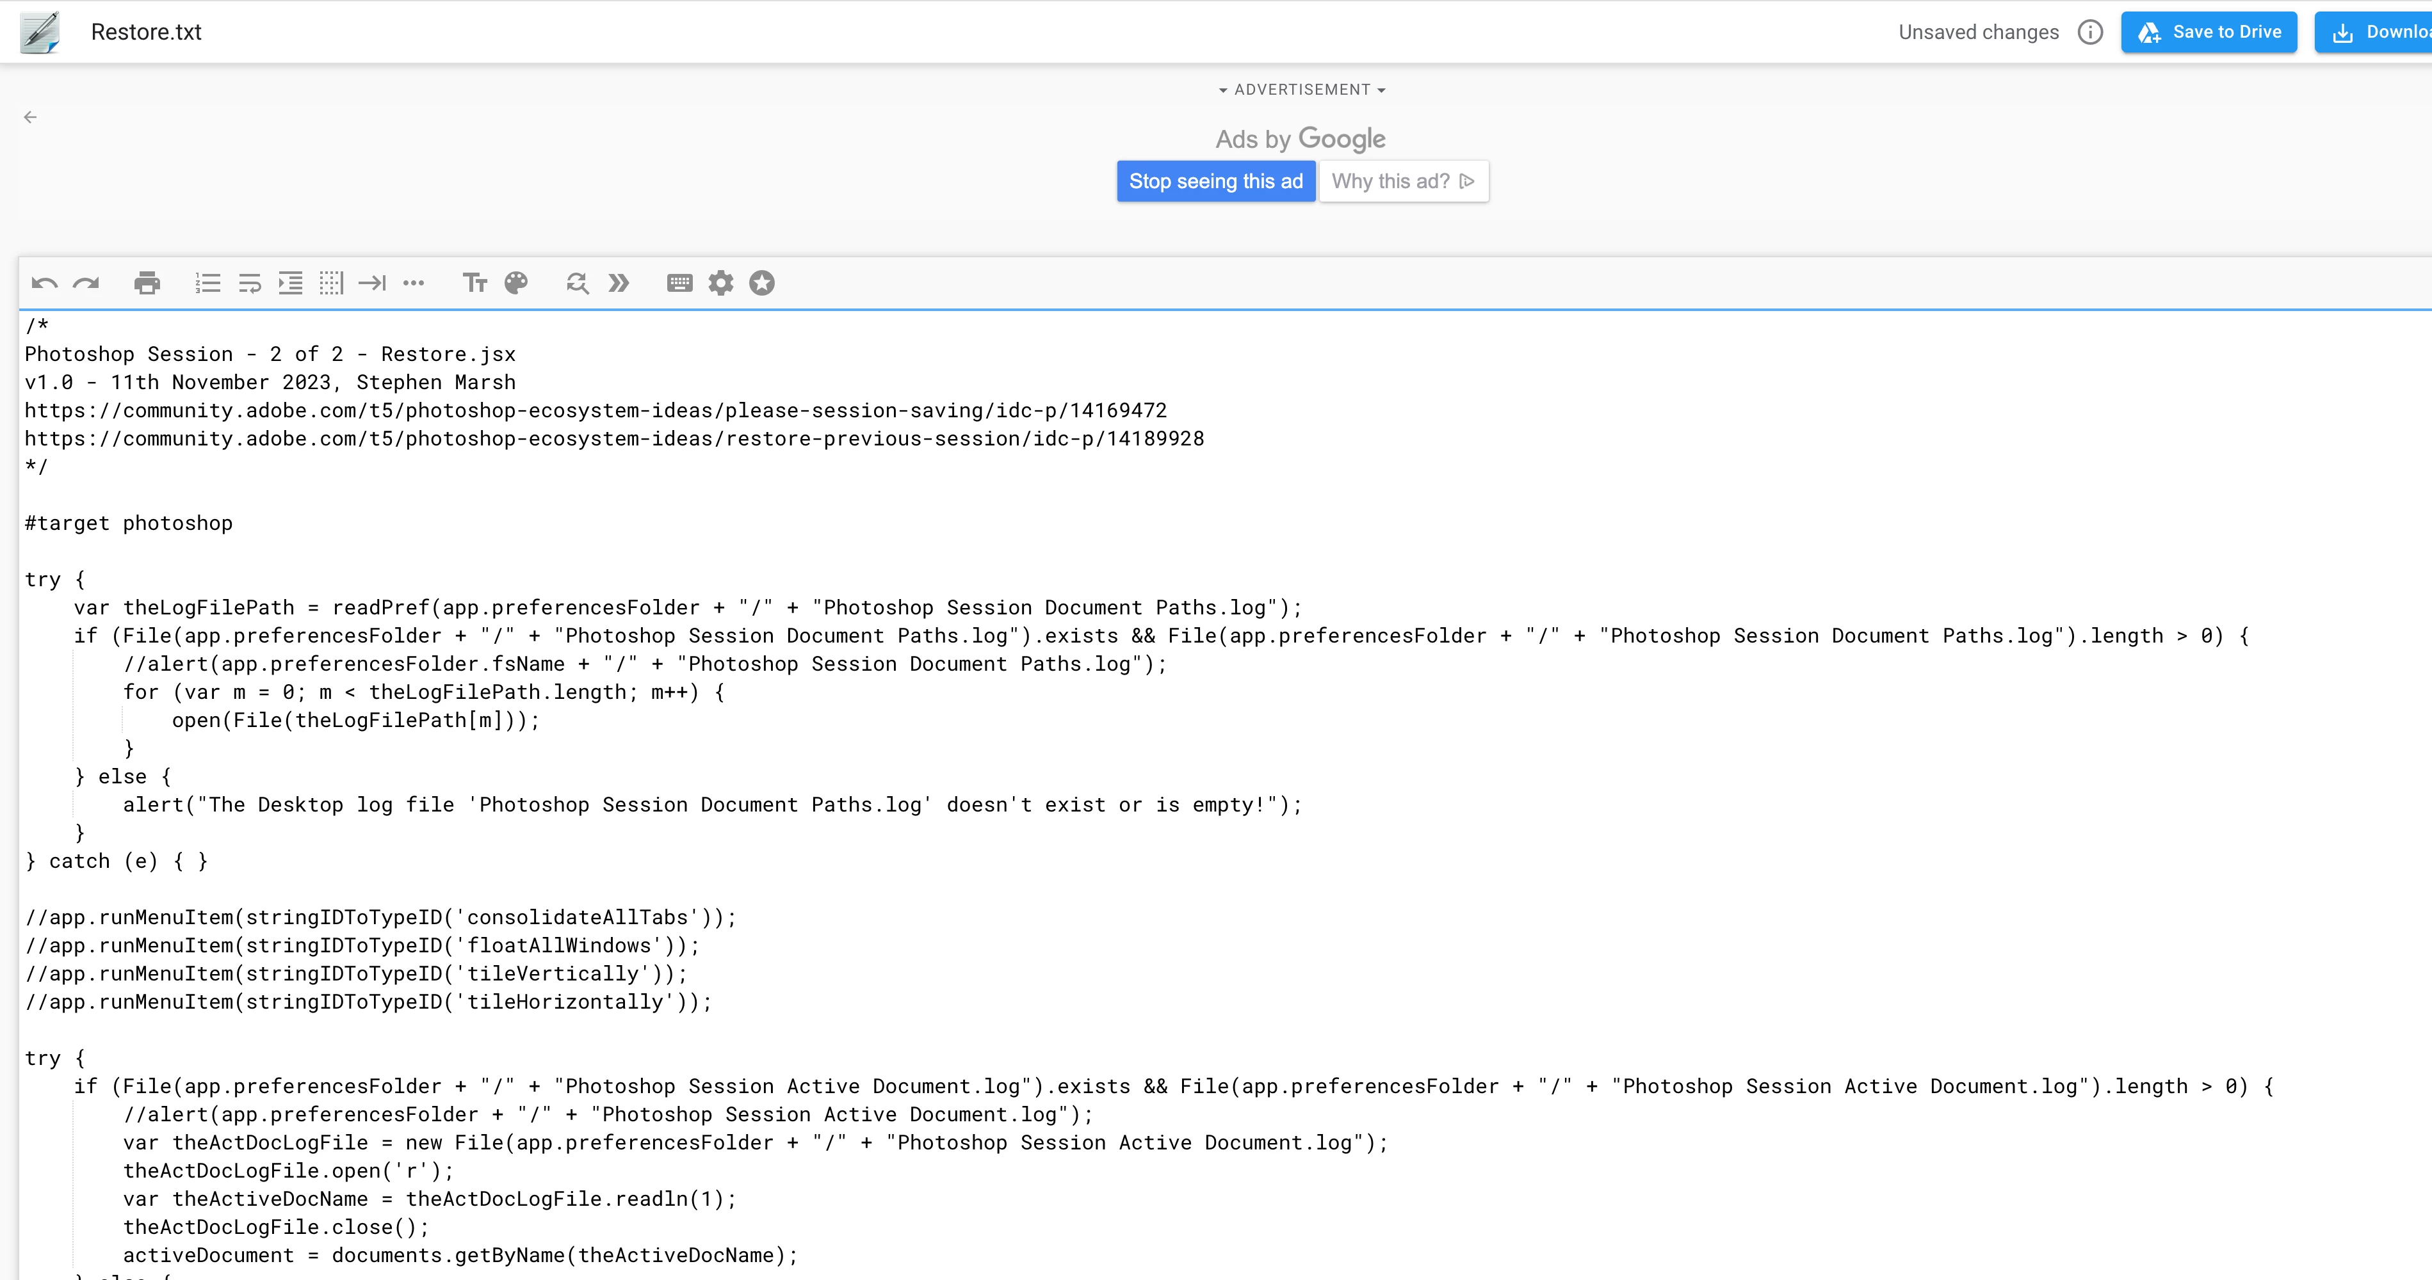
Task: Toggle line numbers display
Action: tap(207, 283)
